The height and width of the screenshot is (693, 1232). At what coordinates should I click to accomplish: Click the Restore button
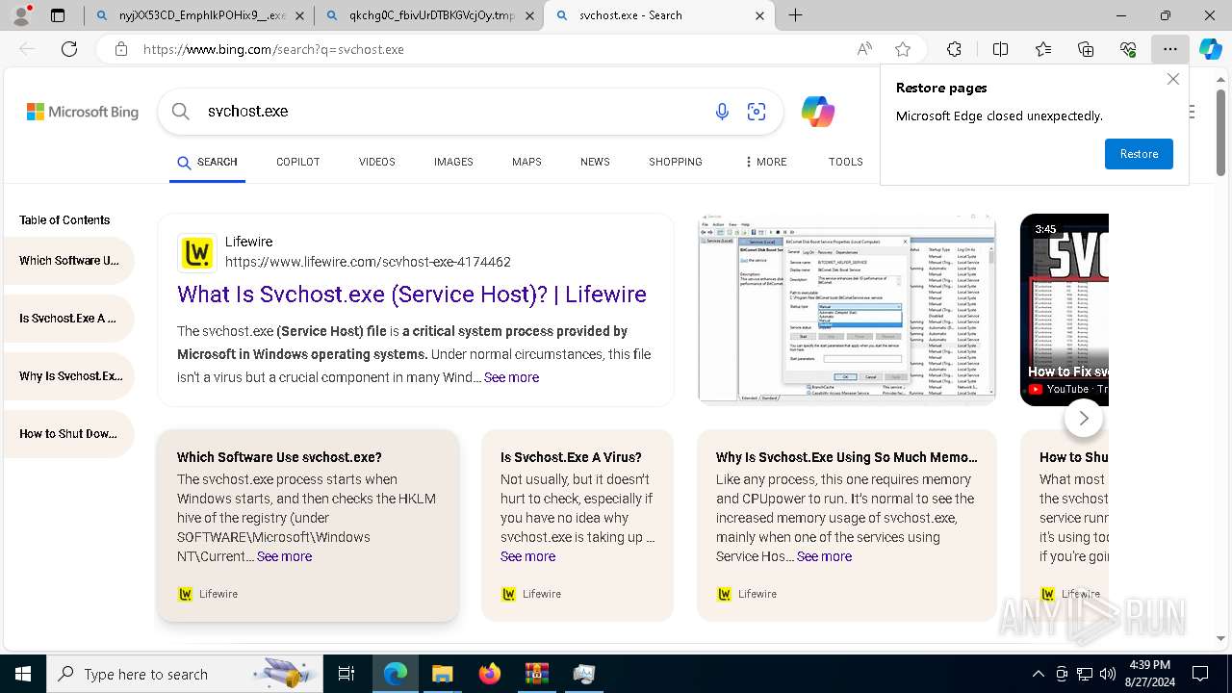click(x=1139, y=154)
